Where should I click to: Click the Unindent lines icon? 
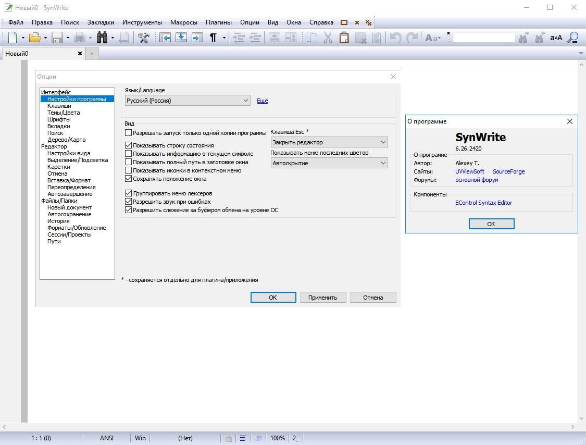coord(255,38)
